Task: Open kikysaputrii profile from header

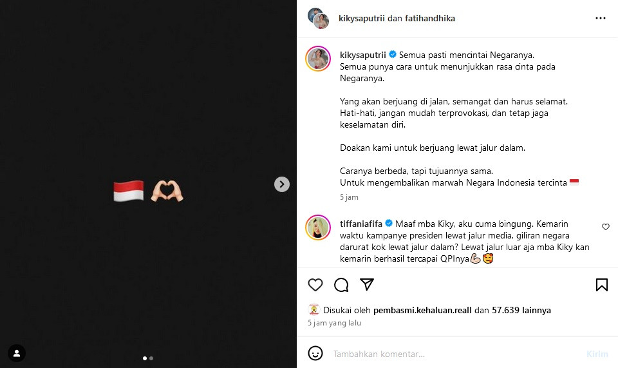Action: (x=361, y=18)
